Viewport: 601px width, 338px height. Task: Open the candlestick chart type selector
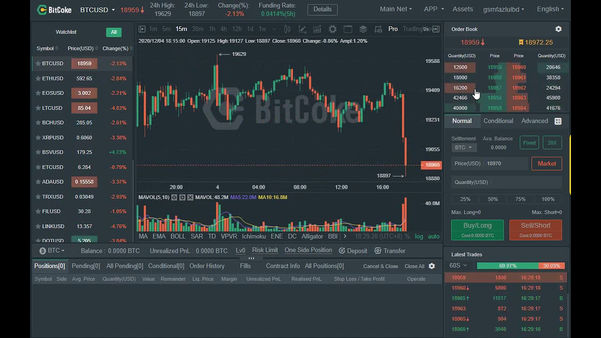pos(287,29)
